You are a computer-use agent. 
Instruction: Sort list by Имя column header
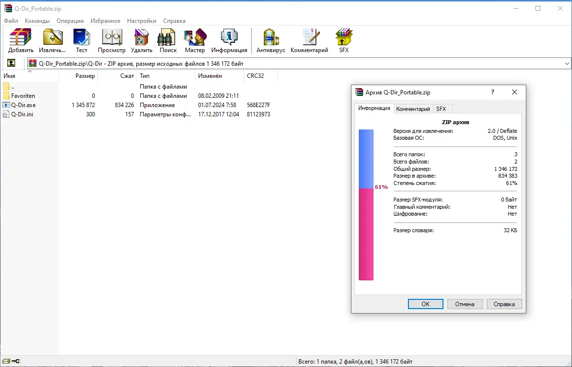pyautogui.click(x=29, y=76)
